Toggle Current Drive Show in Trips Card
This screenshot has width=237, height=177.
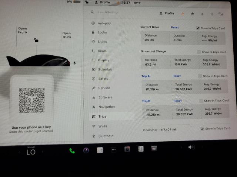point(198,28)
